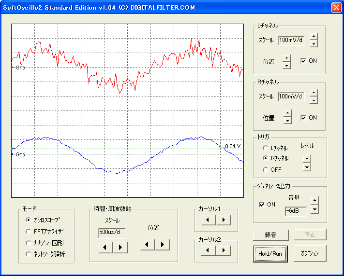Increase generator volume with up arrow
This screenshot has height=276, width=344.
point(314,201)
